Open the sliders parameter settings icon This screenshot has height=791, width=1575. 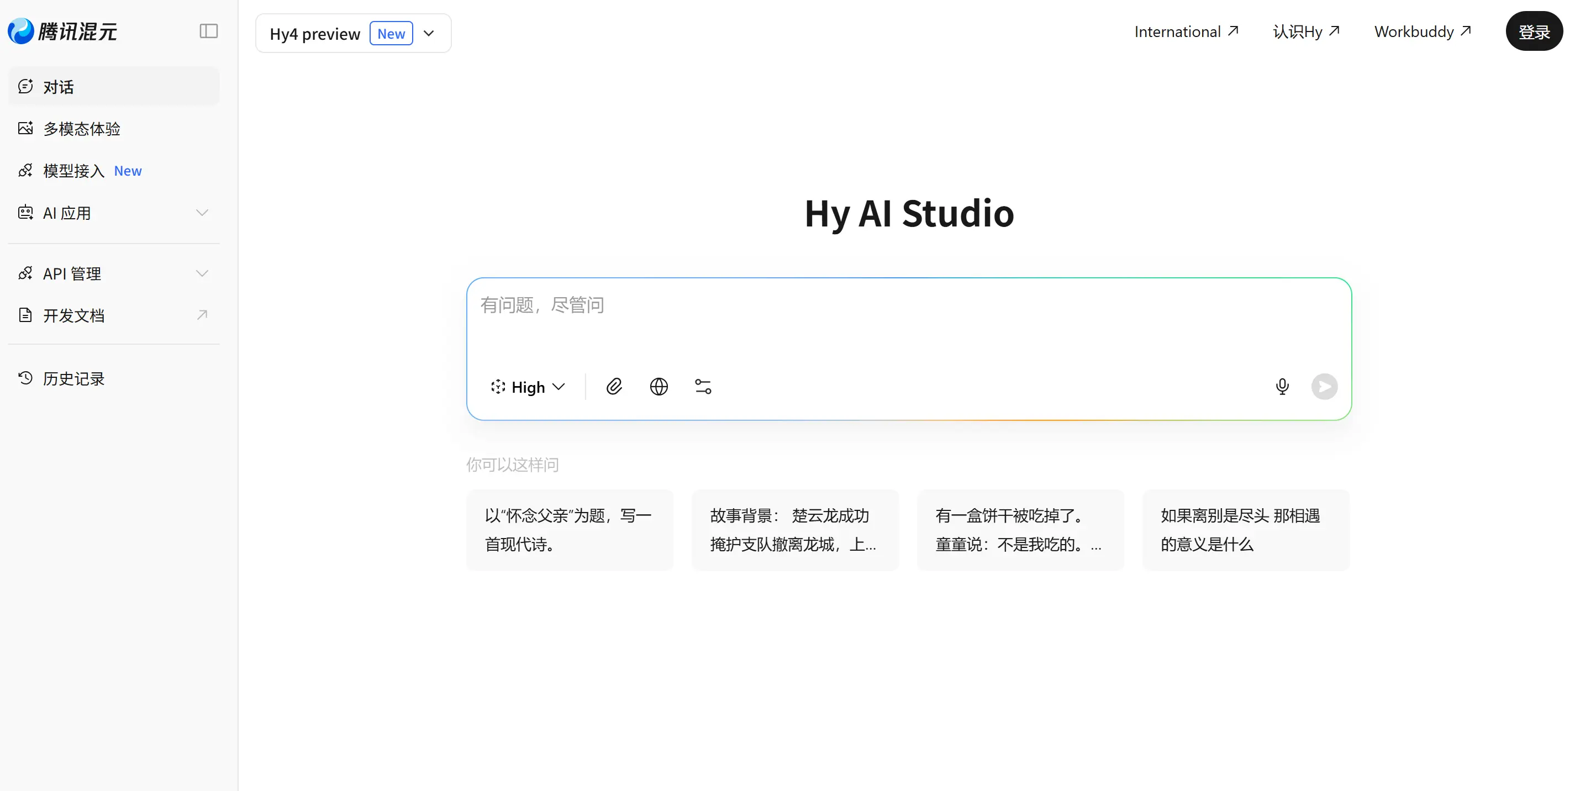(703, 386)
